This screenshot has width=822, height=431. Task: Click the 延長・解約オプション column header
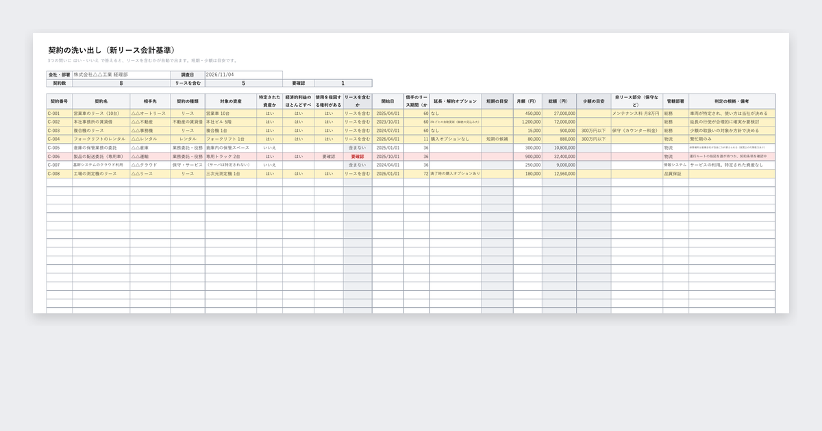[x=456, y=101]
